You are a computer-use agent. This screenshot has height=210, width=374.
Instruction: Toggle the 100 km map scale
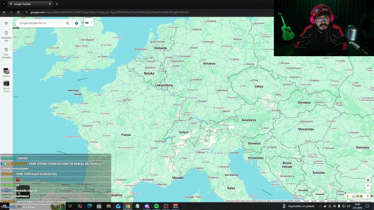360,201
